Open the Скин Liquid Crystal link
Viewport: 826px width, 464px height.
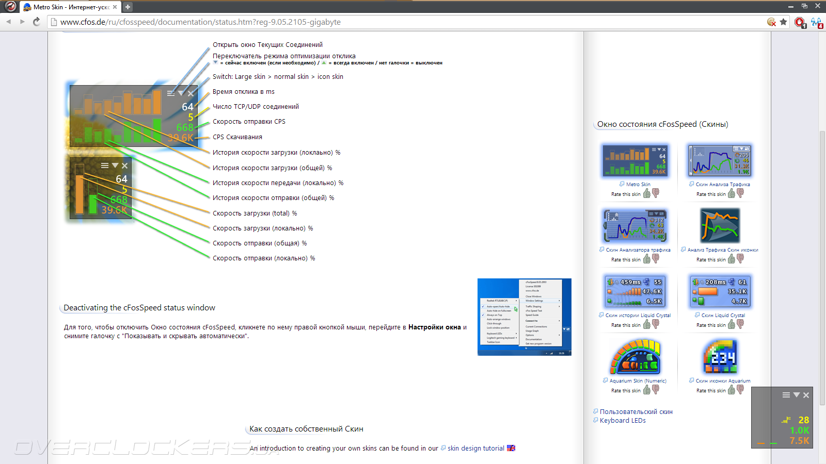(723, 315)
